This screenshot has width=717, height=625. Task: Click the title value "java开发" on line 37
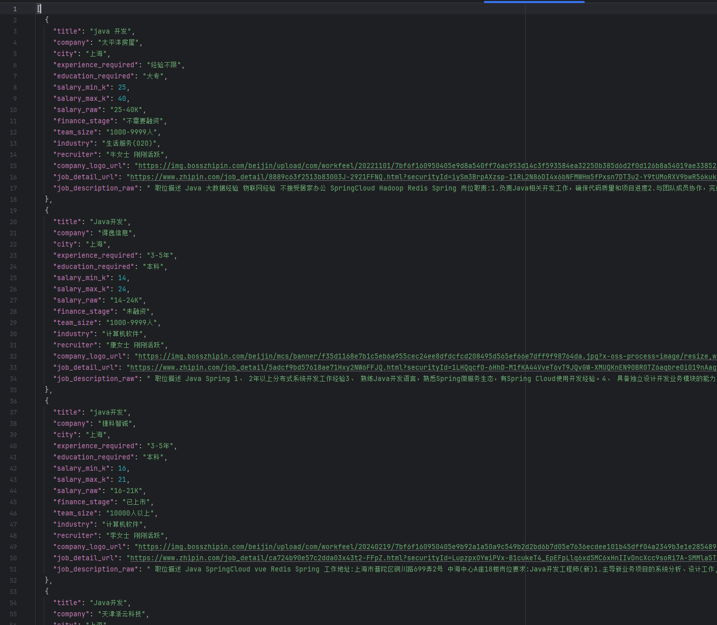tap(108, 412)
